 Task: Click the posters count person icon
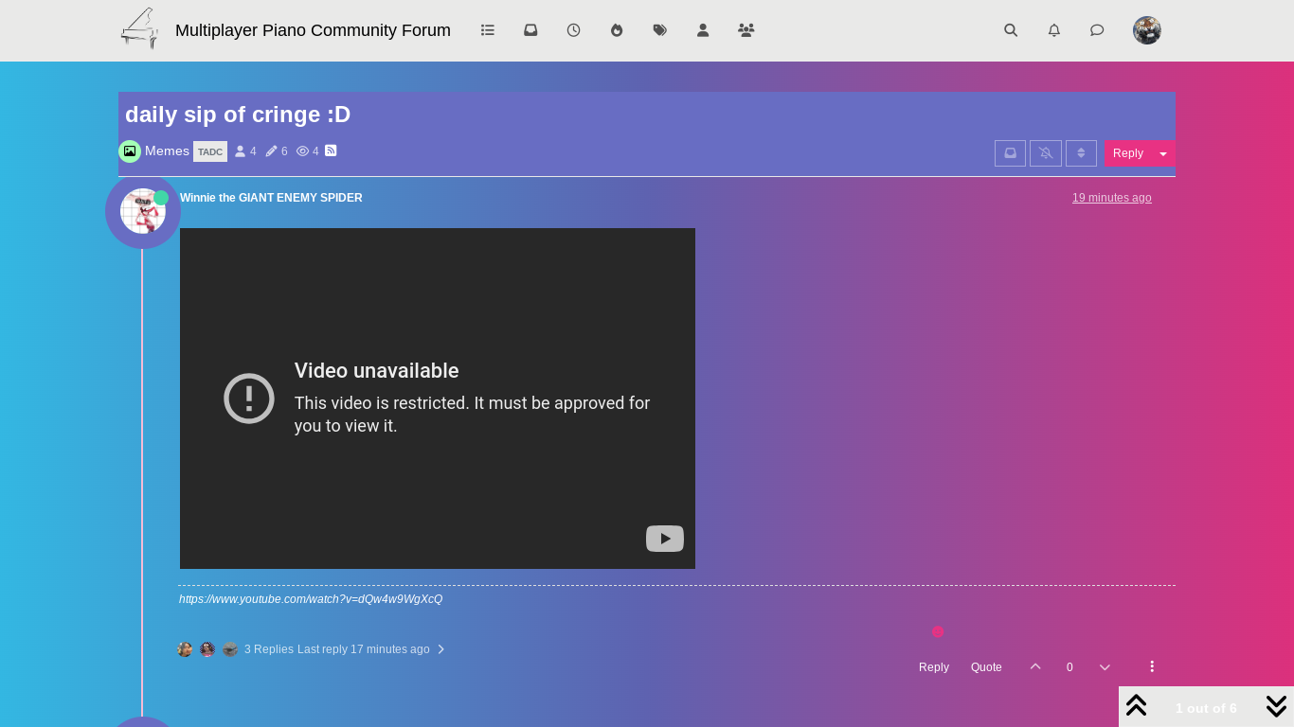240,151
